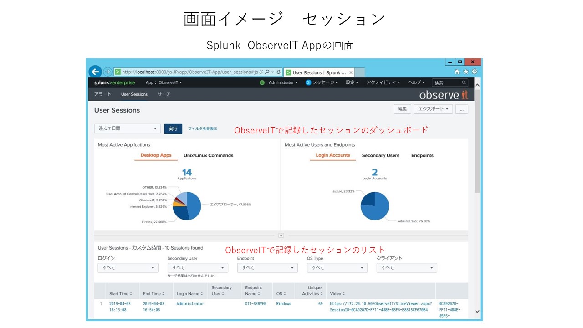Open the Endpoint filter dropdown
Screen dimensions: 583x328
coord(267,268)
